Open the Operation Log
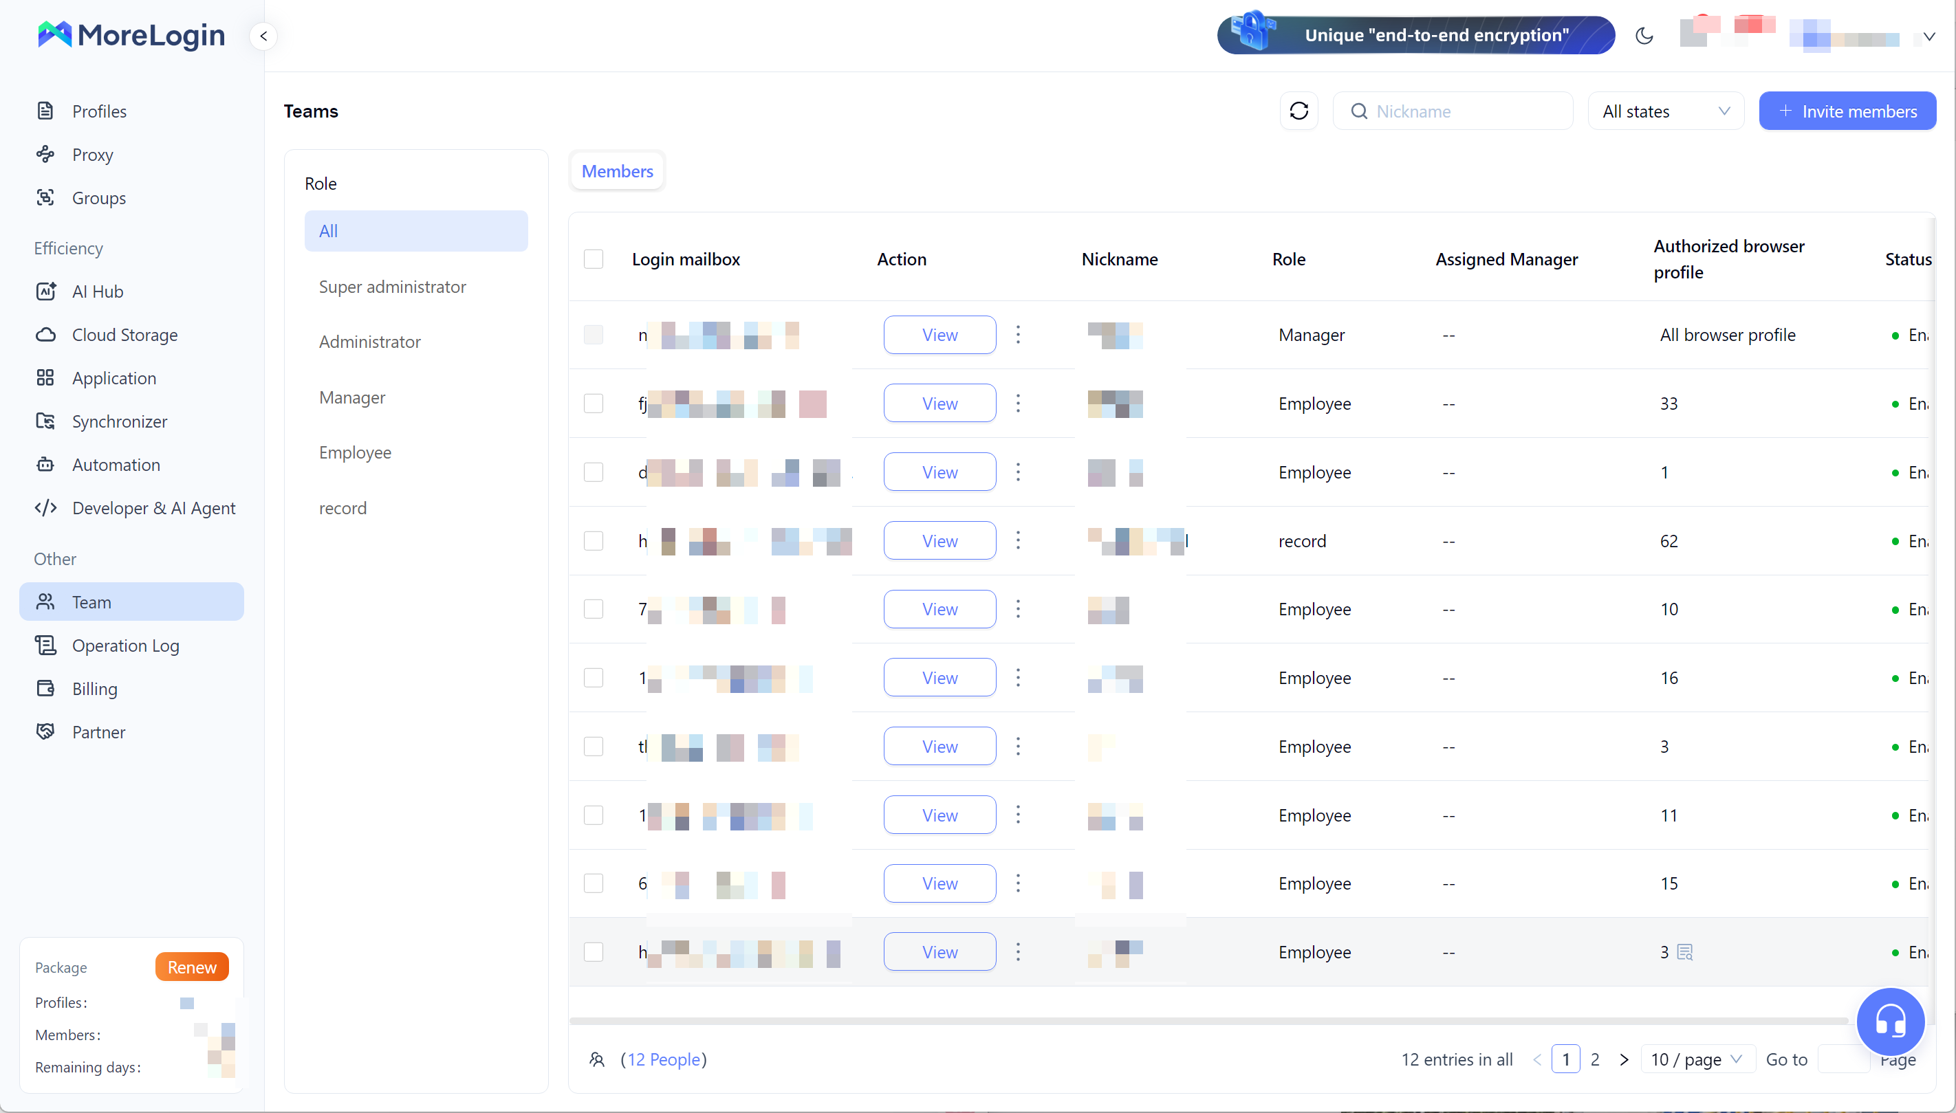This screenshot has height=1113, width=1956. click(x=125, y=645)
